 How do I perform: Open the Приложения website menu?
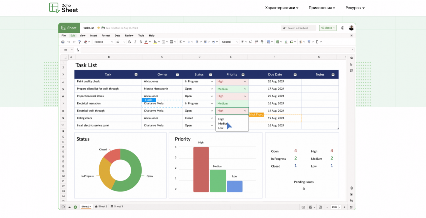[x=322, y=8]
